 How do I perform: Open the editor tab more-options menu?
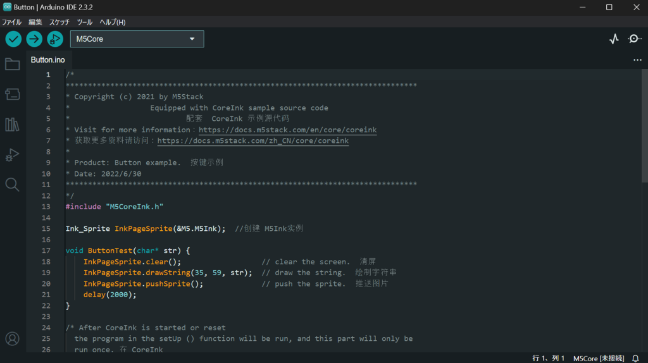(x=638, y=60)
